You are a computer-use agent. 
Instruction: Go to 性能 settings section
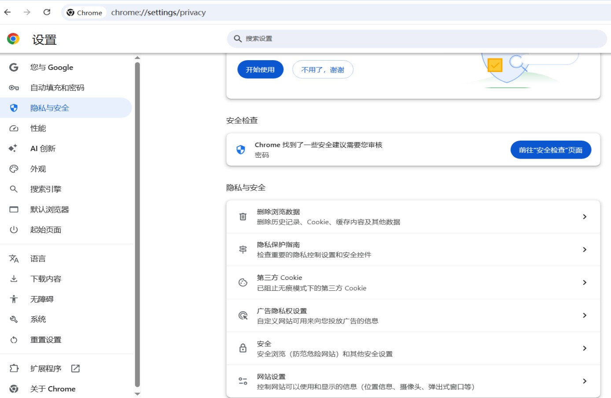point(66,128)
